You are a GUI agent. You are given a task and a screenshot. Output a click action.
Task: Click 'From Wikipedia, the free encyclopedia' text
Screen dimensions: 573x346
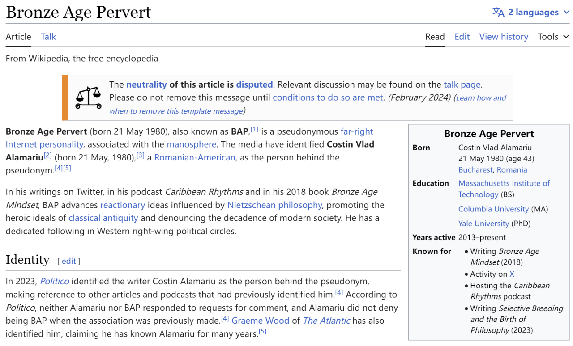coord(82,59)
